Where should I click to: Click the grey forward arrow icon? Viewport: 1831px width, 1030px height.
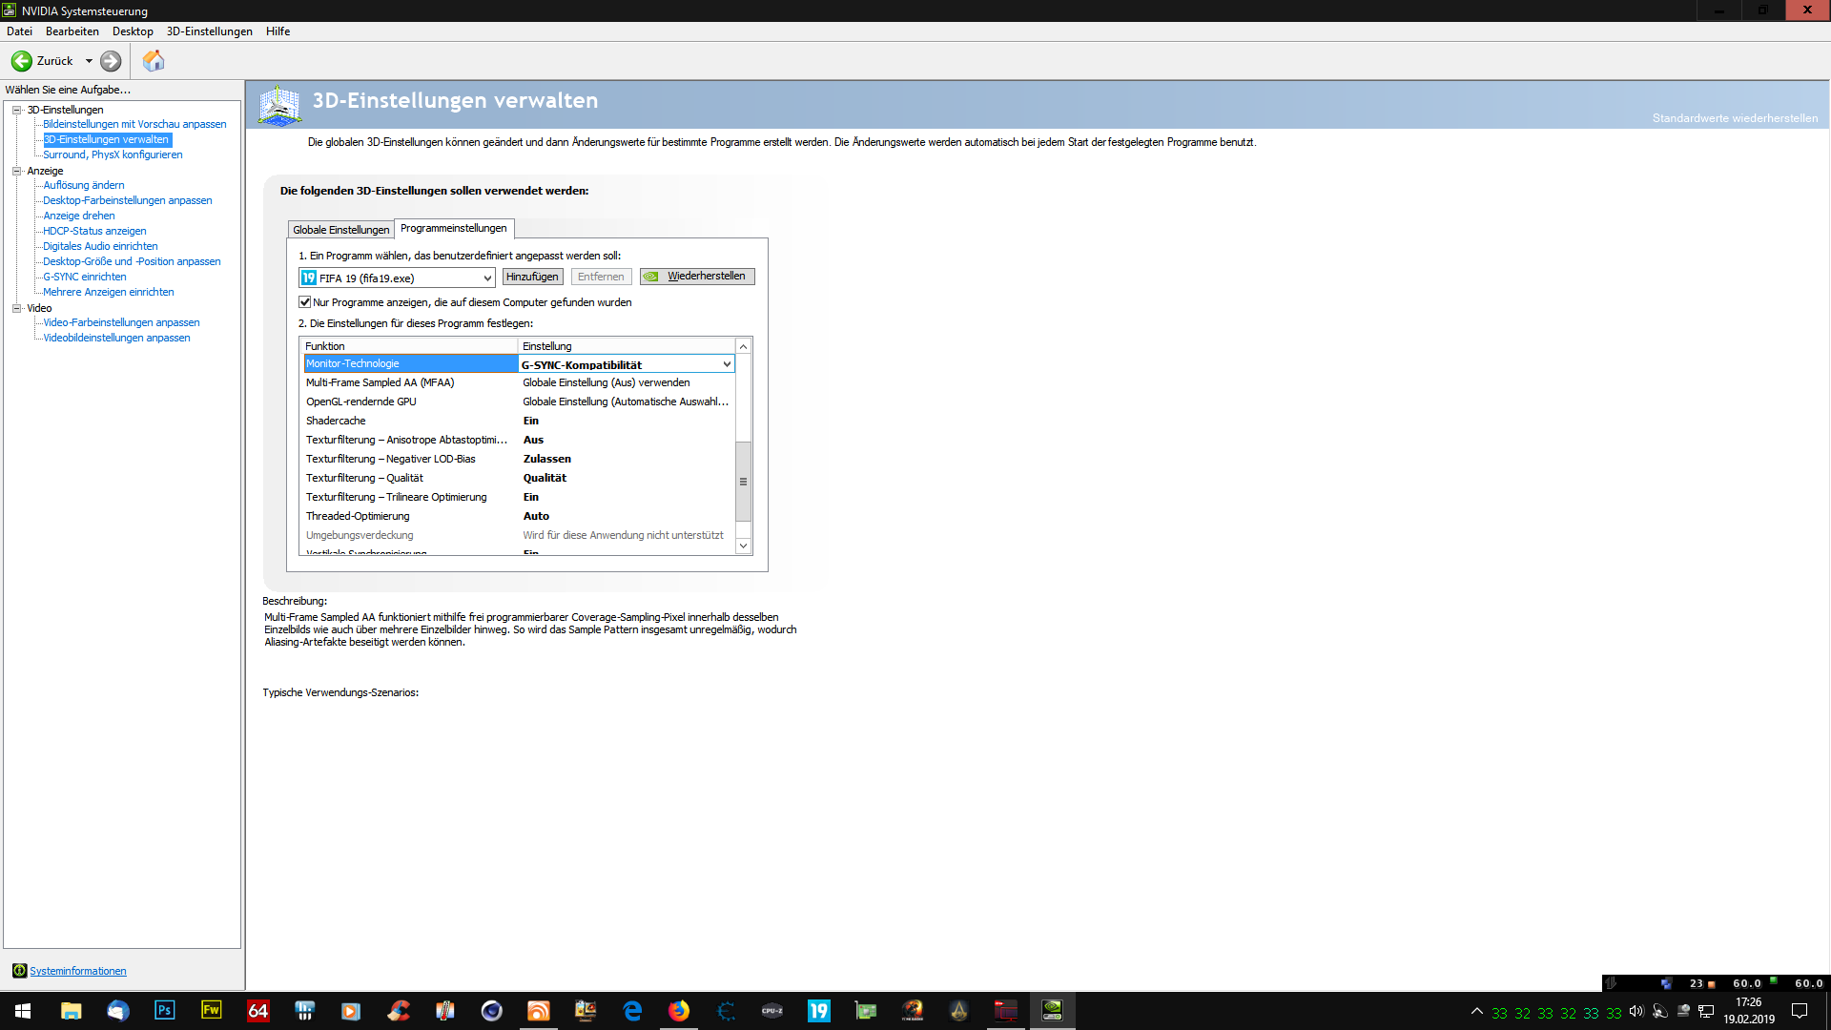[111, 61]
